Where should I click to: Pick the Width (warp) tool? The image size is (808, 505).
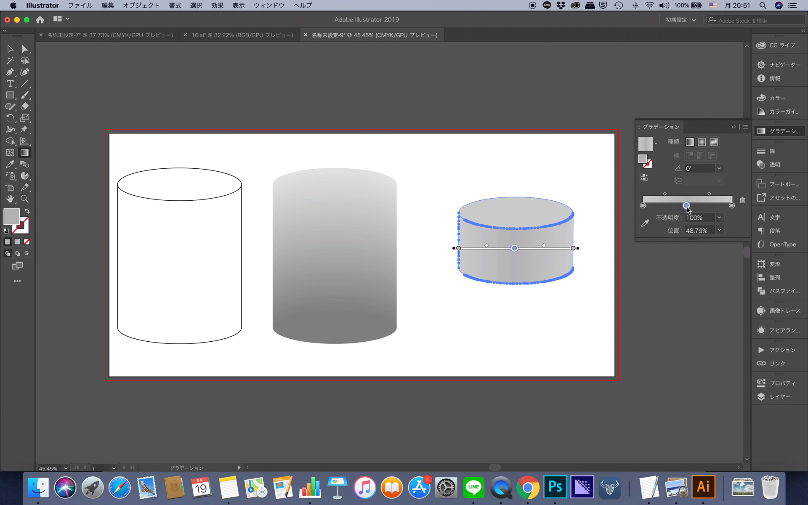pyautogui.click(x=10, y=130)
